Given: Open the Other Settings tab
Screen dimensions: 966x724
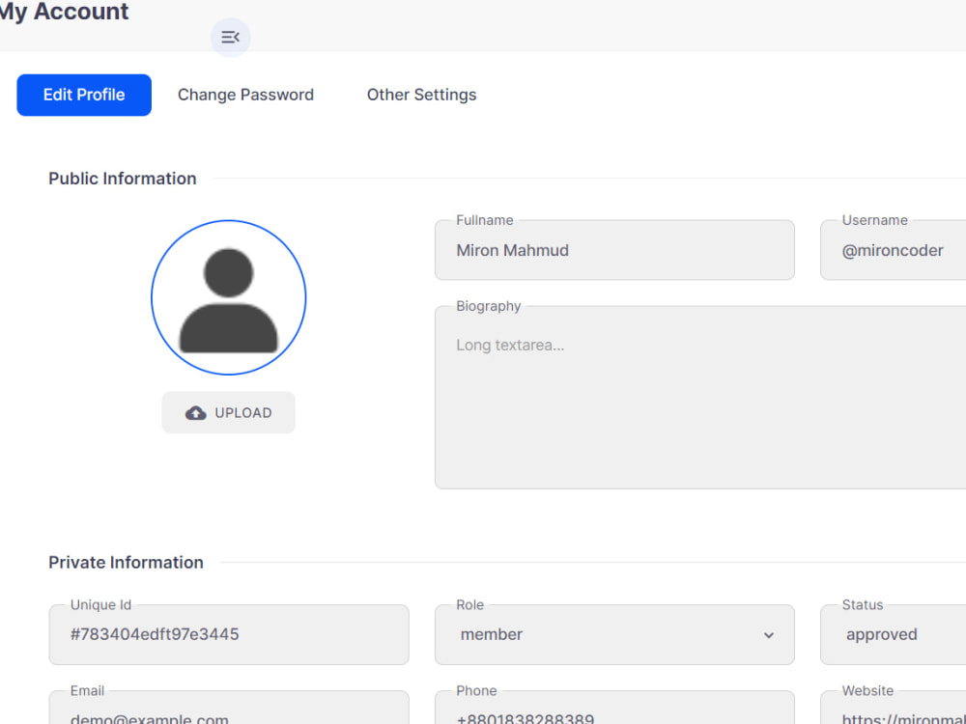Looking at the screenshot, I should (x=421, y=95).
